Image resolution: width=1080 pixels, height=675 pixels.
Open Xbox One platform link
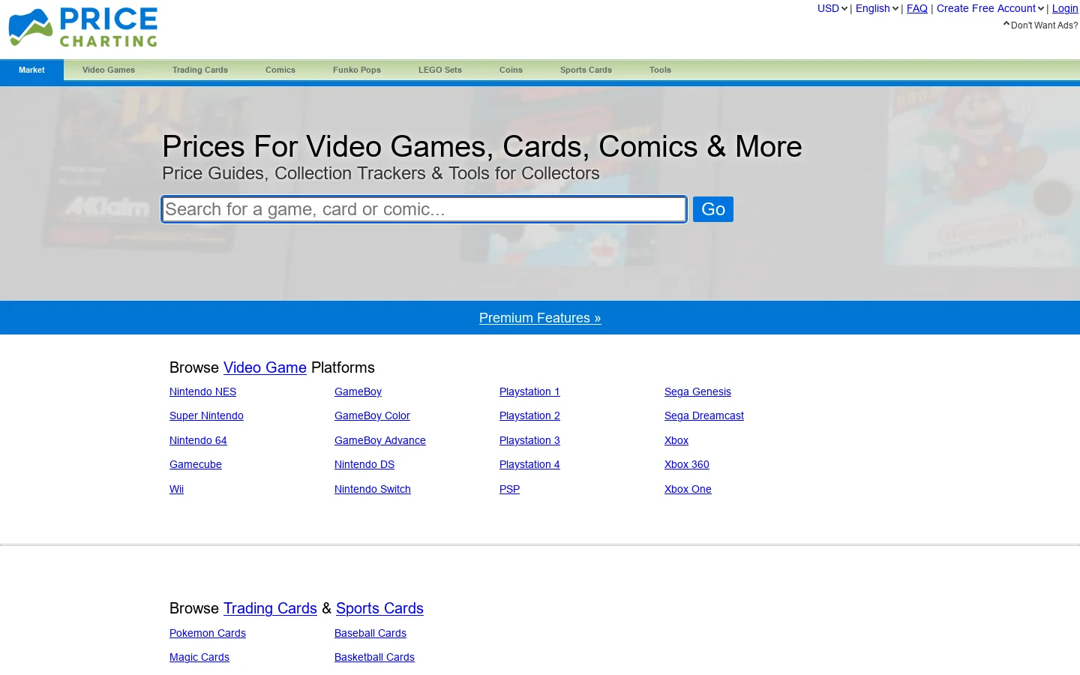(x=688, y=489)
